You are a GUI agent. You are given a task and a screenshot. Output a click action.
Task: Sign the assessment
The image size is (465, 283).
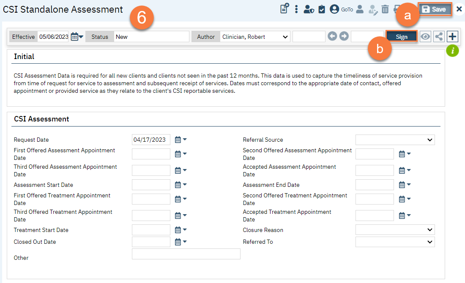click(401, 36)
